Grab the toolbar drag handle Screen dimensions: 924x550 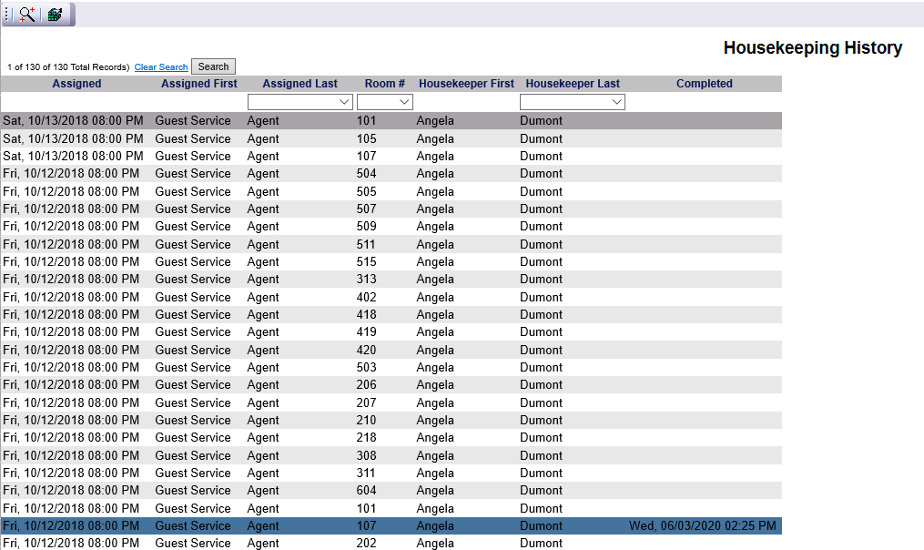point(7,15)
